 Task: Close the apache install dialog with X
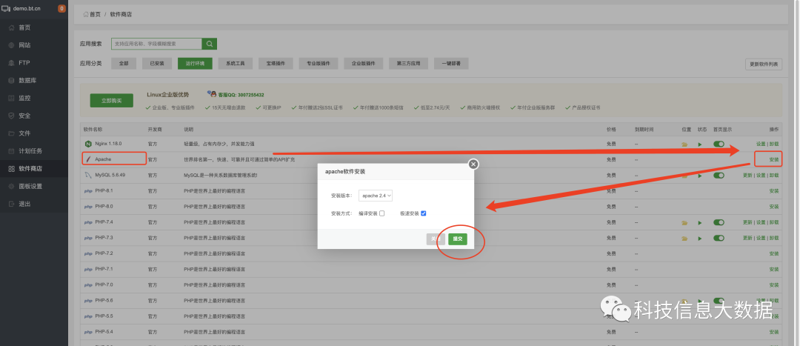473,164
